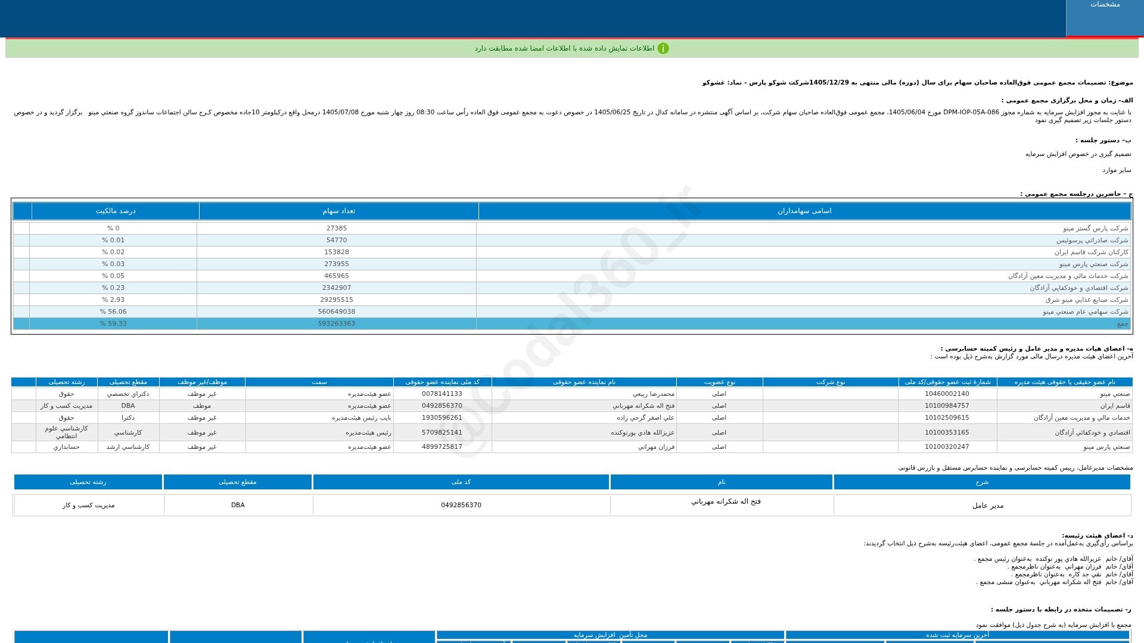Screen dimensions: 1144x643
Task: Select share count 560649038
Action: [x=337, y=311]
